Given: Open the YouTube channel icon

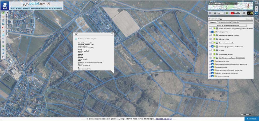Looking at the screenshot, I should pyautogui.click(x=235, y=13).
